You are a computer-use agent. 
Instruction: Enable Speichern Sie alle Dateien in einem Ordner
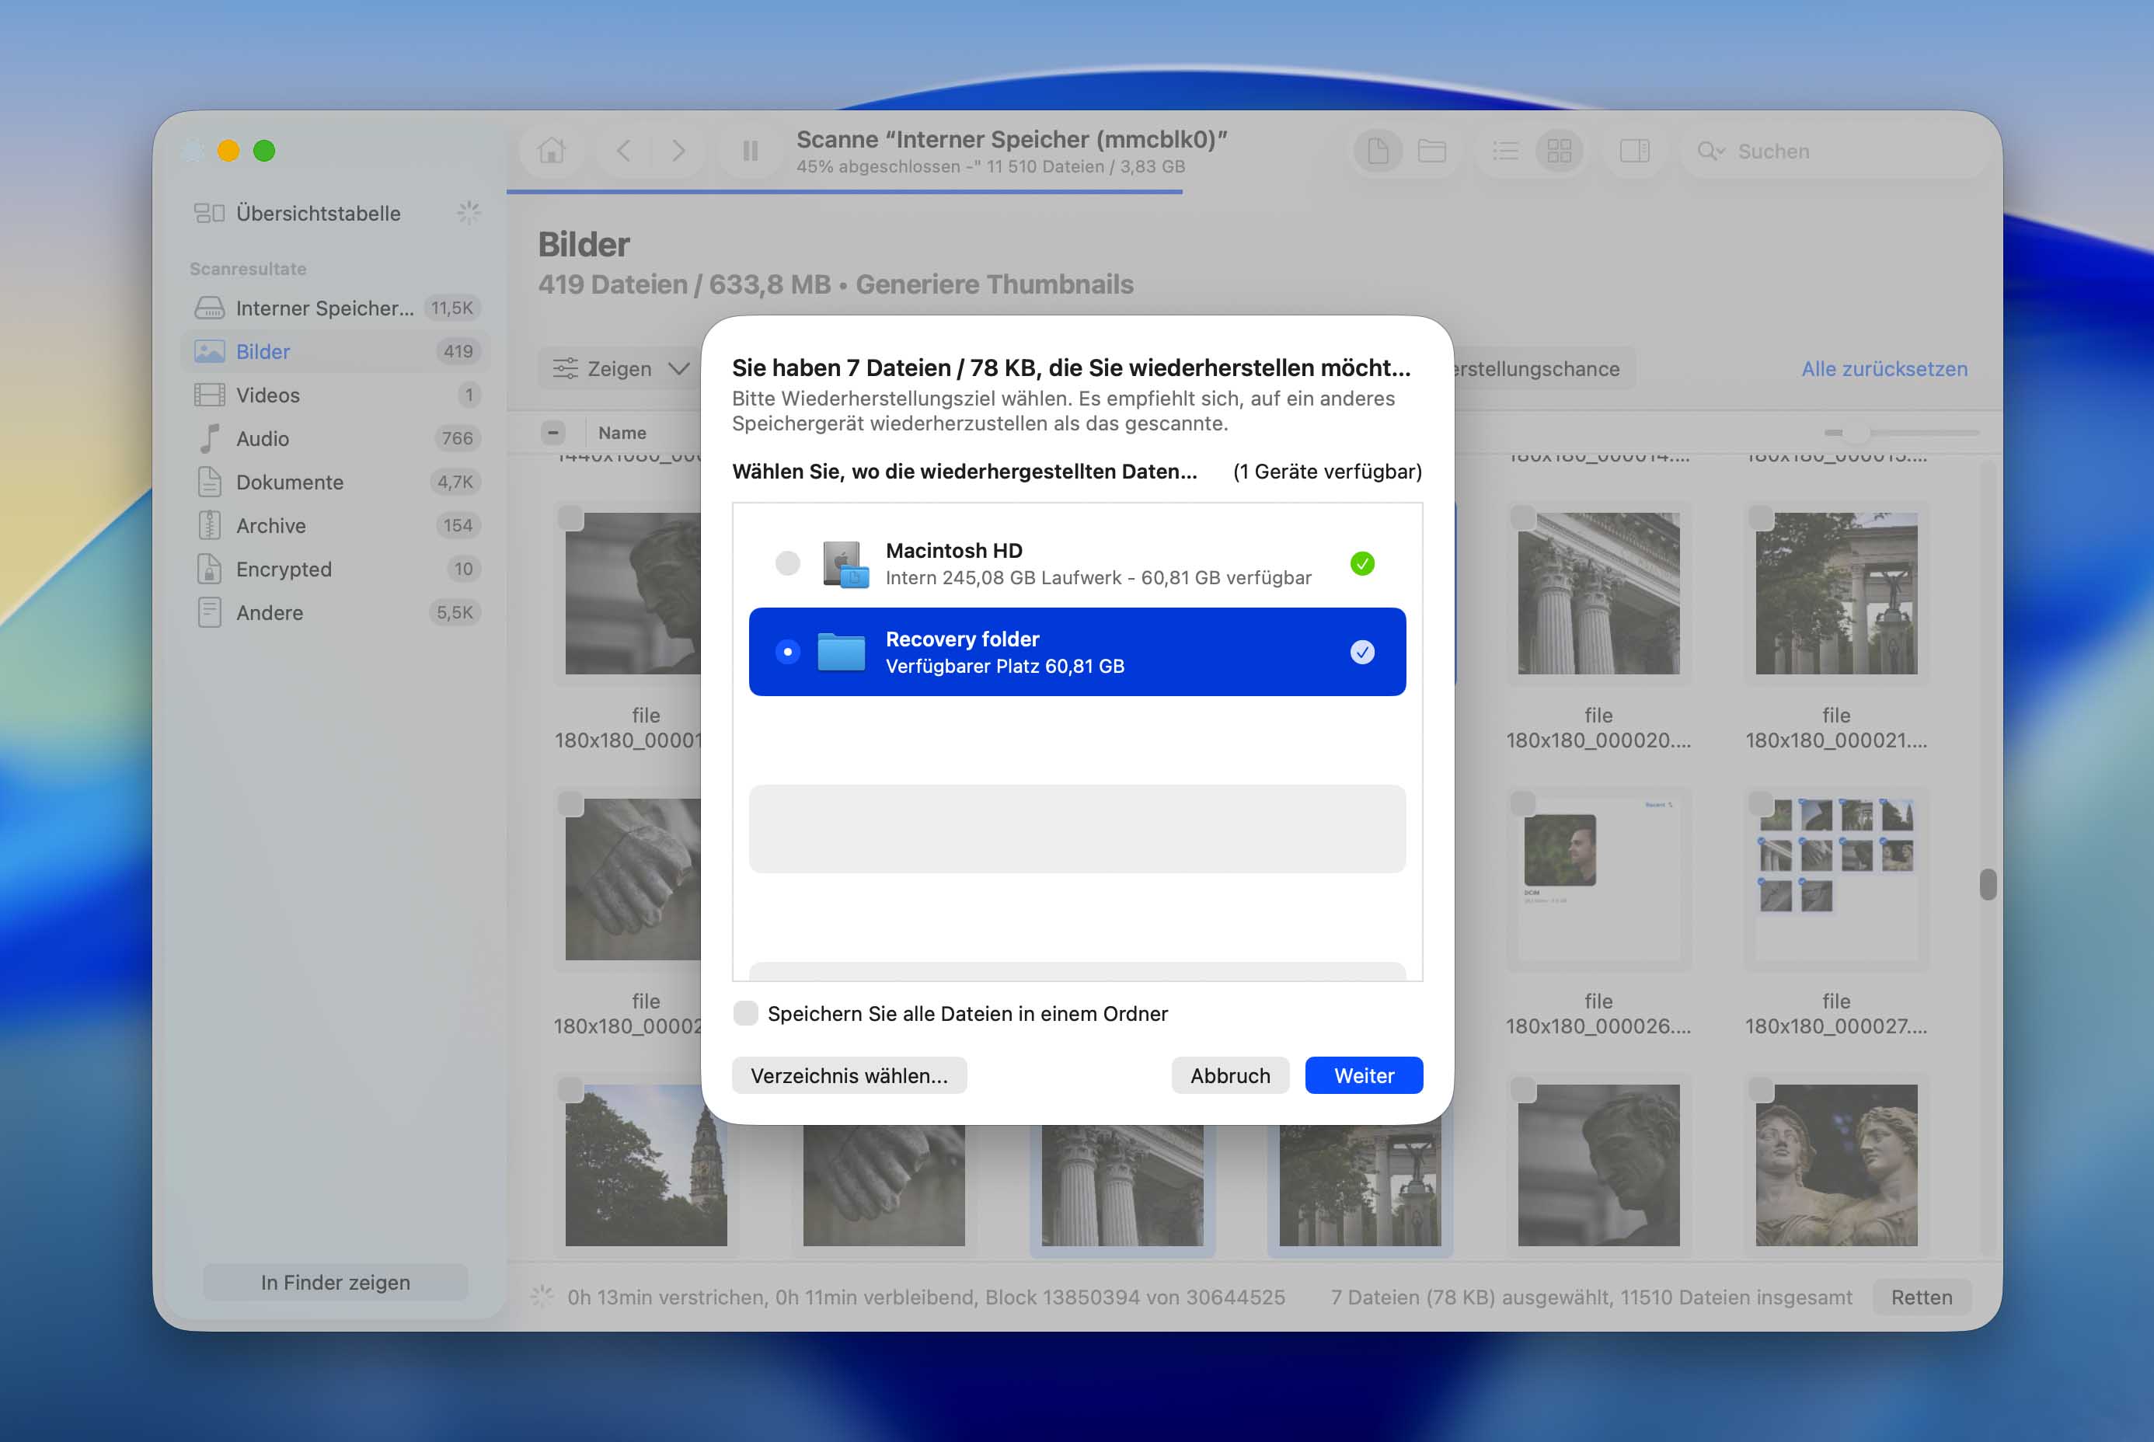click(x=746, y=1013)
